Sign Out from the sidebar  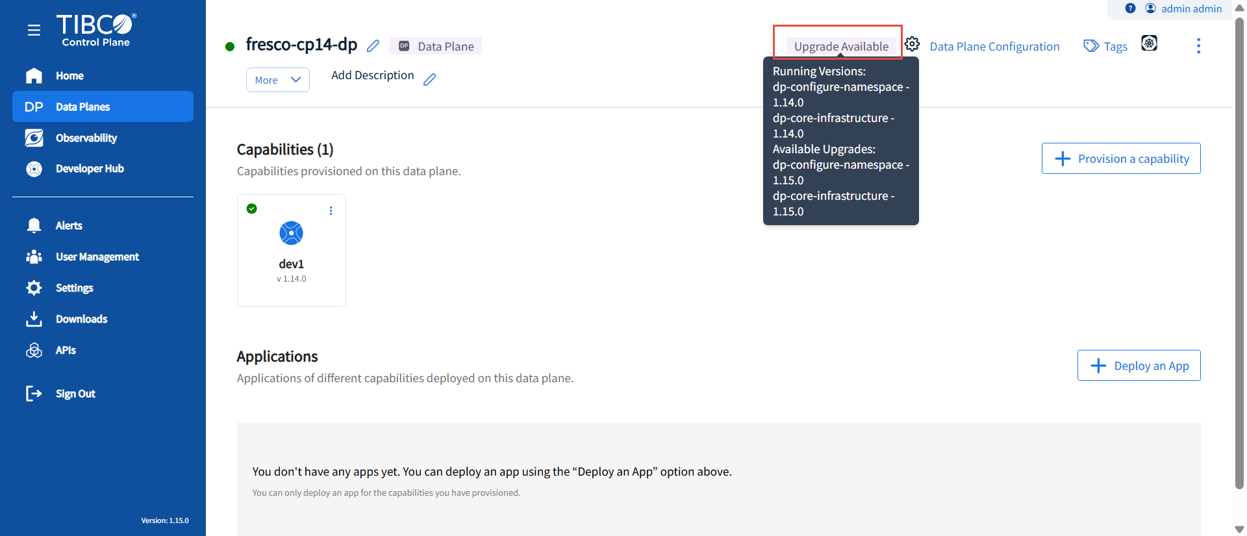pyautogui.click(x=103, y=393)
